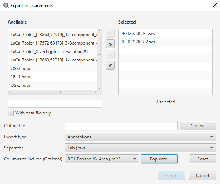Viewport: 220px width, 184px height.
Task: Click the single left arrow transfer button
Action: [110, 55]
